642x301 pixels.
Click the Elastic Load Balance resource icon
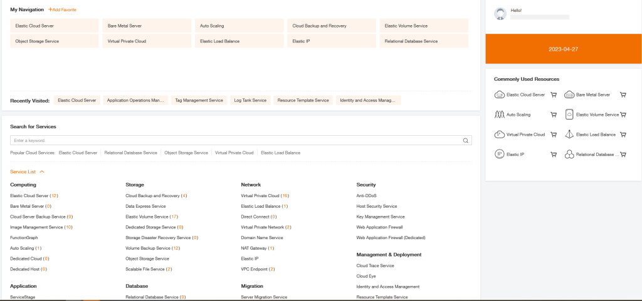tap(569, 135)
